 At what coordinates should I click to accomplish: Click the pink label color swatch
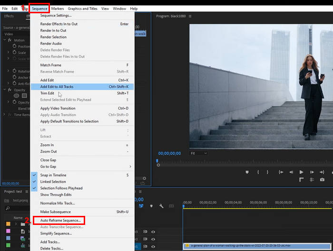[x=8, y=231]
